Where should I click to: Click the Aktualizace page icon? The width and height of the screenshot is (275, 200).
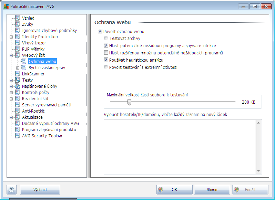click(17, 117)
